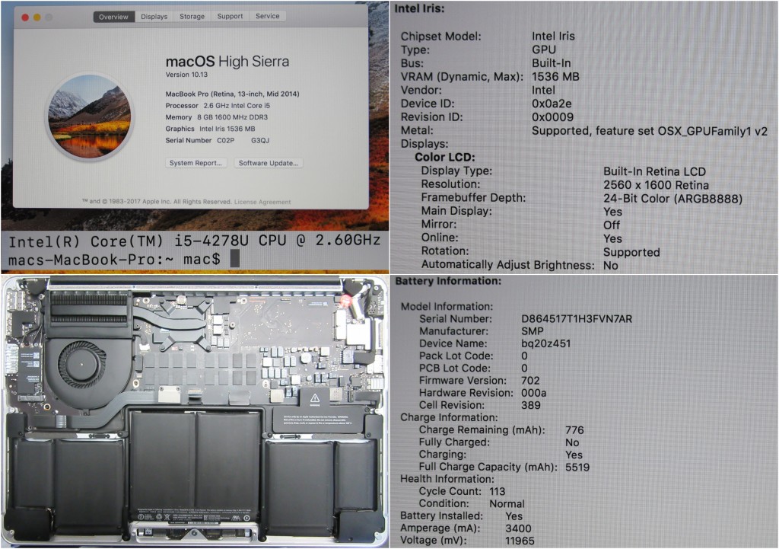Click the Overview tab
Viewport: 779px width, 549px height.
pyautogui.click(x=113, y=16)
